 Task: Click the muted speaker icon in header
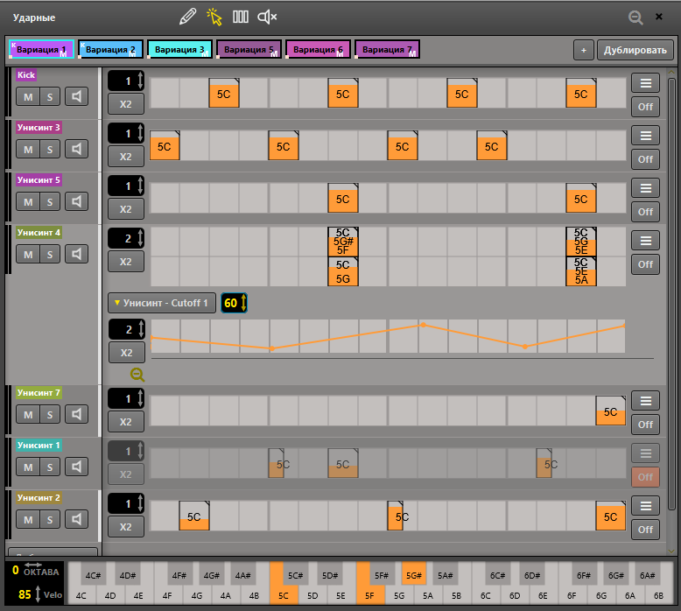pyautogui.click(x=268, y=16)
